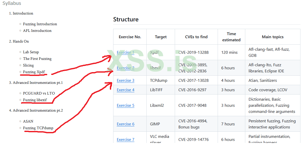
Task: Select the Fuzzing libexif syllabus item
Action: [x=35, y=100]
